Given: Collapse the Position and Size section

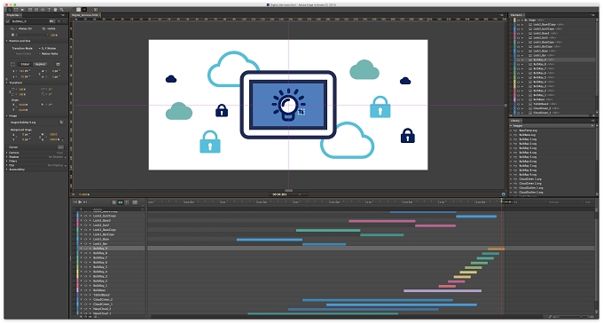Looking at the screenshot, I should pyautogui.click(x=6, y=41).
